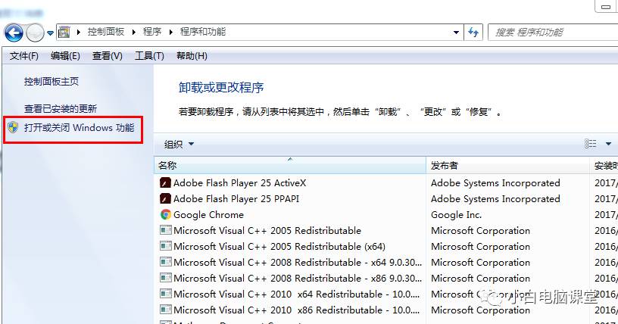This screenshot has height=324, width=618.
Task: Sort by the 安装时间 column header
Action: click(x=604, y=166)
